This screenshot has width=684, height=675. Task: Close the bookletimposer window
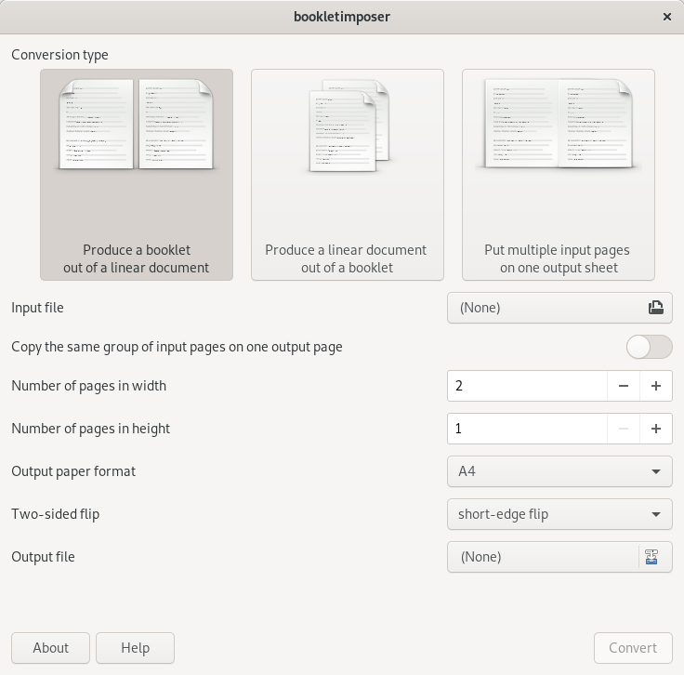coord(667,17)
